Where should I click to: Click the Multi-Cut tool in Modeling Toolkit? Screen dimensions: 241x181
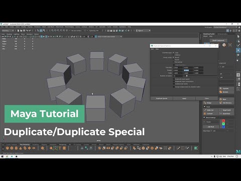[x=211, y=110]
